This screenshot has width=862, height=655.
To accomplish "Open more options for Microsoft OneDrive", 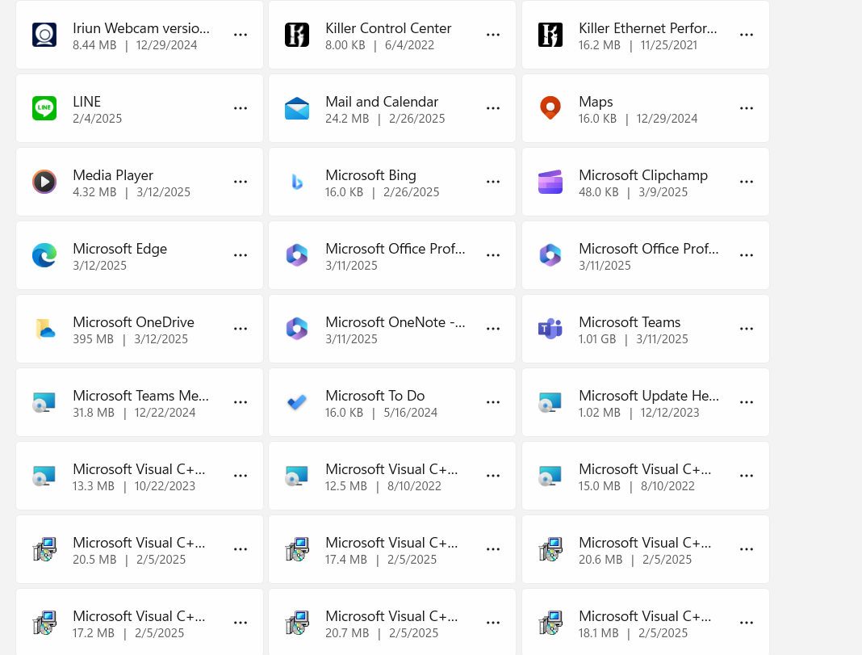I will click(x=241, y=329).
